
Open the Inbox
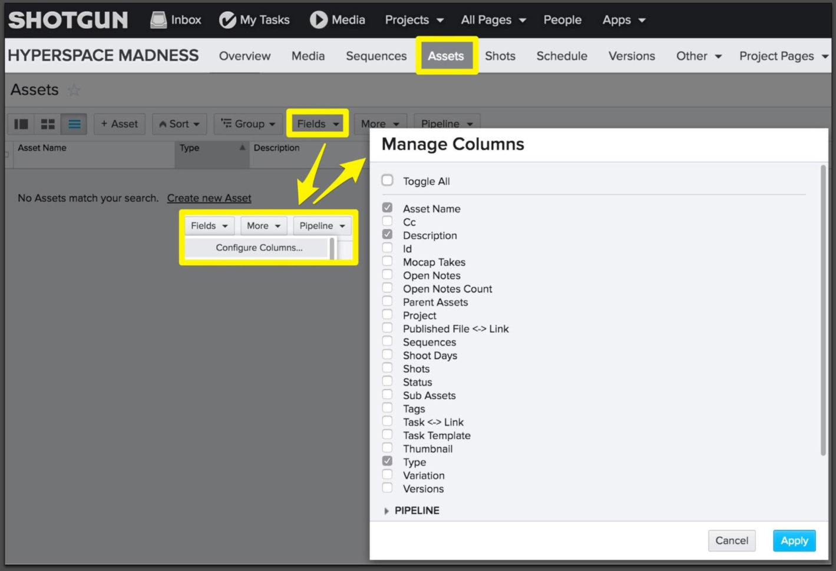coord(175,19)
